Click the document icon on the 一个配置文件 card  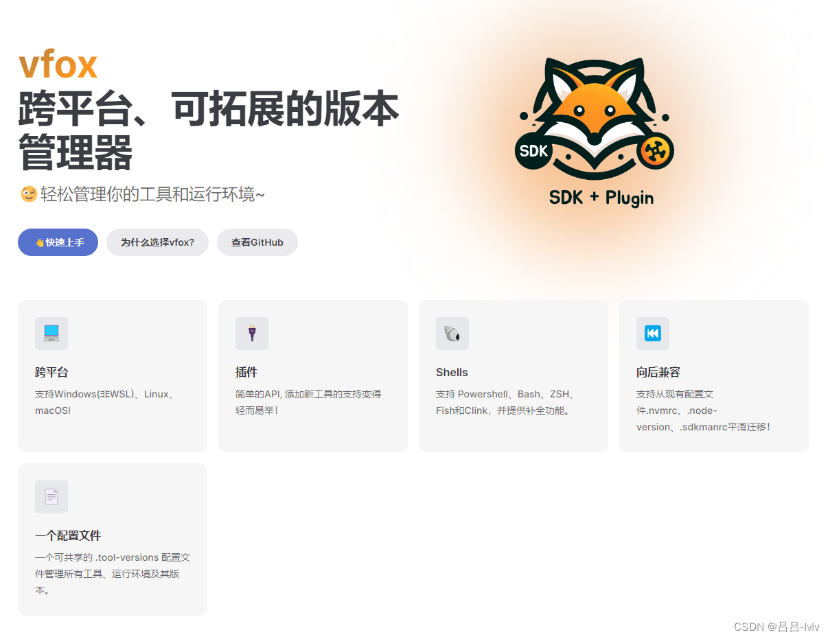click(x=51, y=497)
